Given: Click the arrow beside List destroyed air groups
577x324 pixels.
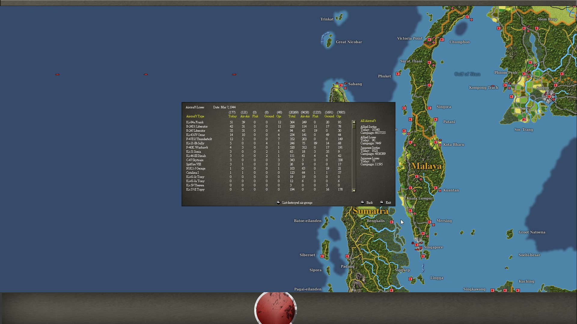Looking at the screenshot, I should [x=278, y=202].
